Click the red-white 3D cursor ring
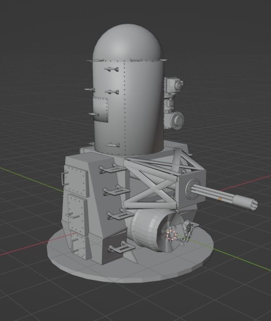The image size is (271, 321). pyautogui.click(x=171, y=234)
